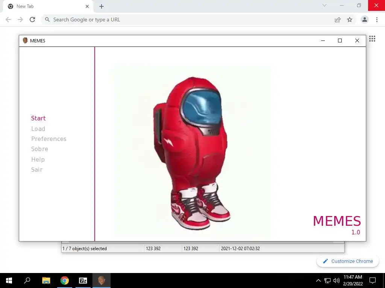Choose Sair to exit MEMES

click(37, 170)
